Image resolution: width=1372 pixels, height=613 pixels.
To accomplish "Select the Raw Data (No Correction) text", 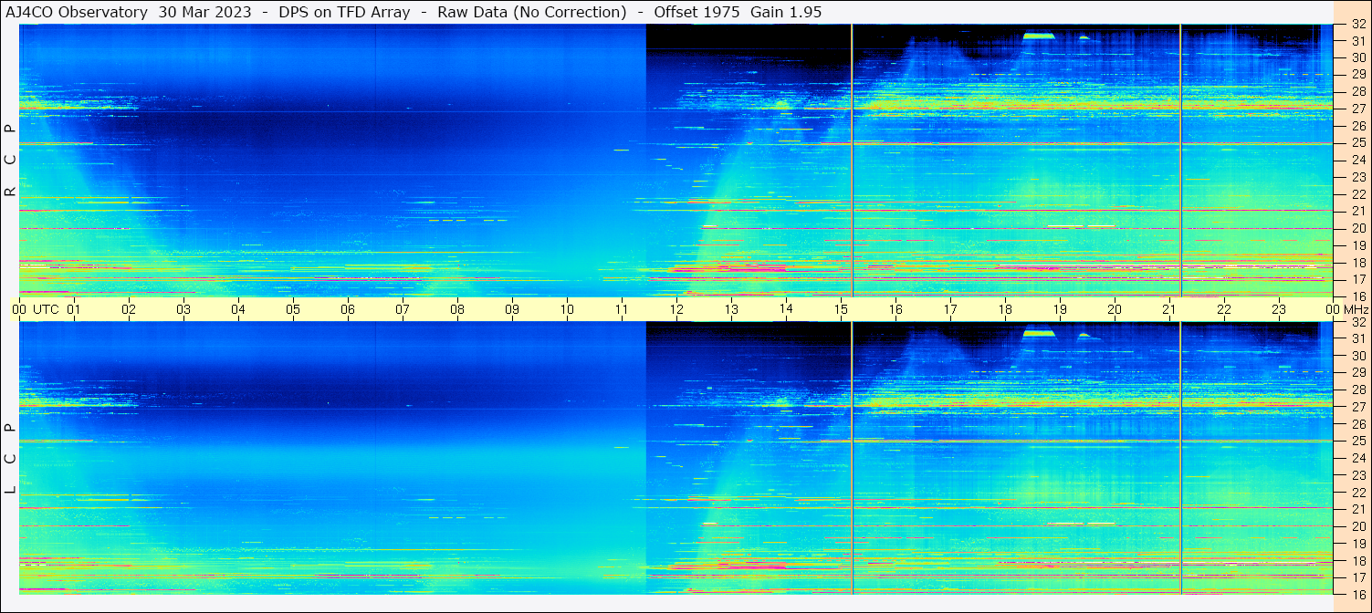I will pyautogui.click(x=531, y=12).
